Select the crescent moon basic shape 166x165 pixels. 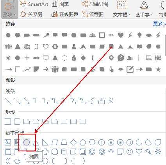click(x=8, y=161)
